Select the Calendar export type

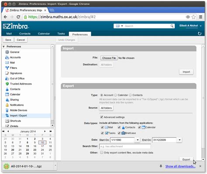coord(115,95)
